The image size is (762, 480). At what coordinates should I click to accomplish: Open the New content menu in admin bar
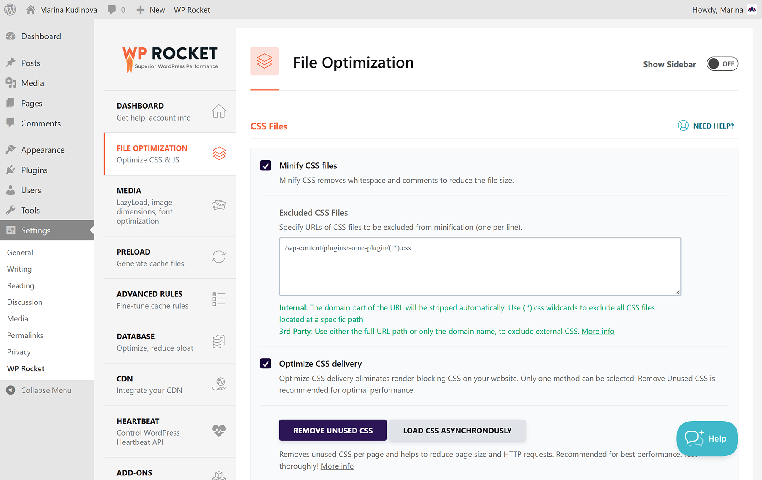pos(151,10)
